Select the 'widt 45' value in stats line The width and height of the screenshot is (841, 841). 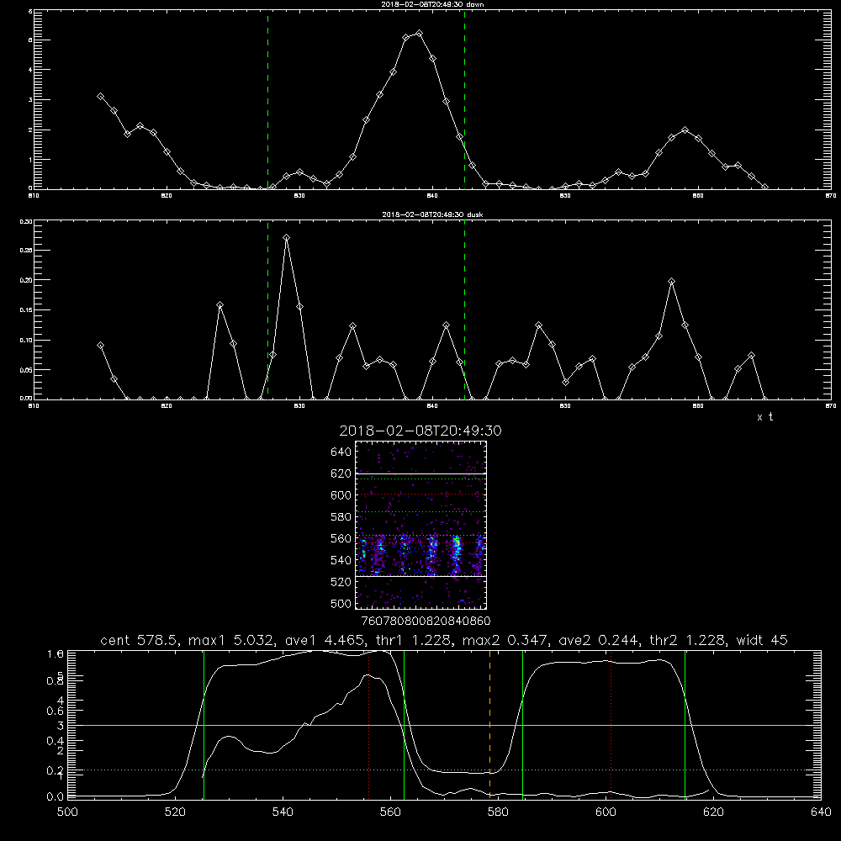(x=762, y=640)
